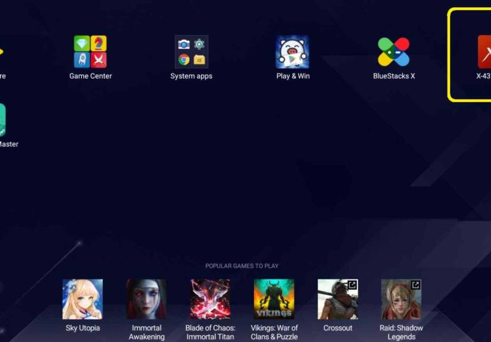Click the "Sky Utopia" game title text
This screenshot has height=342, width=491.
[83, 328]
